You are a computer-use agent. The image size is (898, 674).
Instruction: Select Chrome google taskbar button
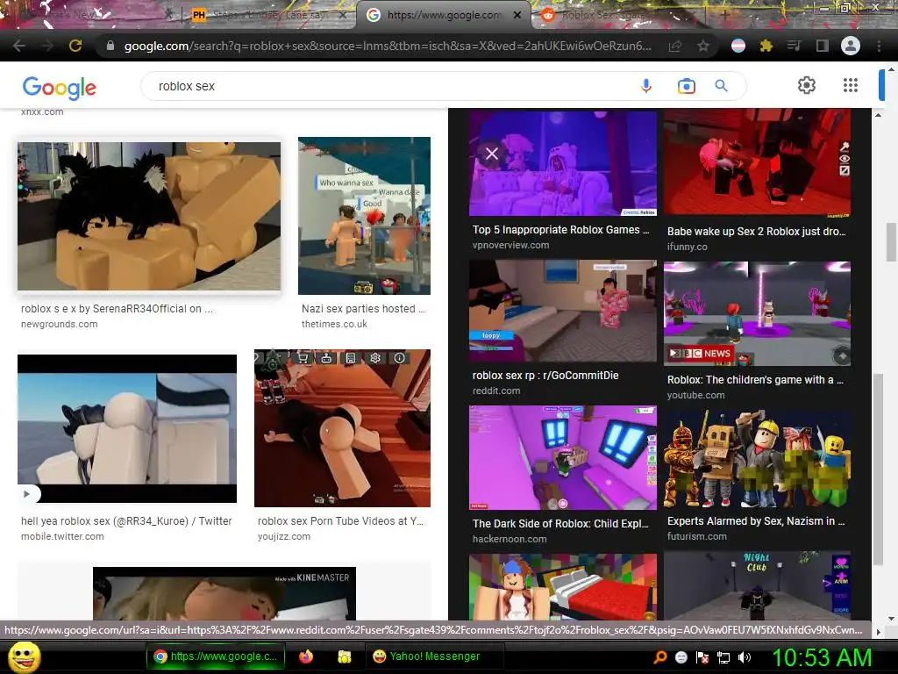tap(216, 656)
